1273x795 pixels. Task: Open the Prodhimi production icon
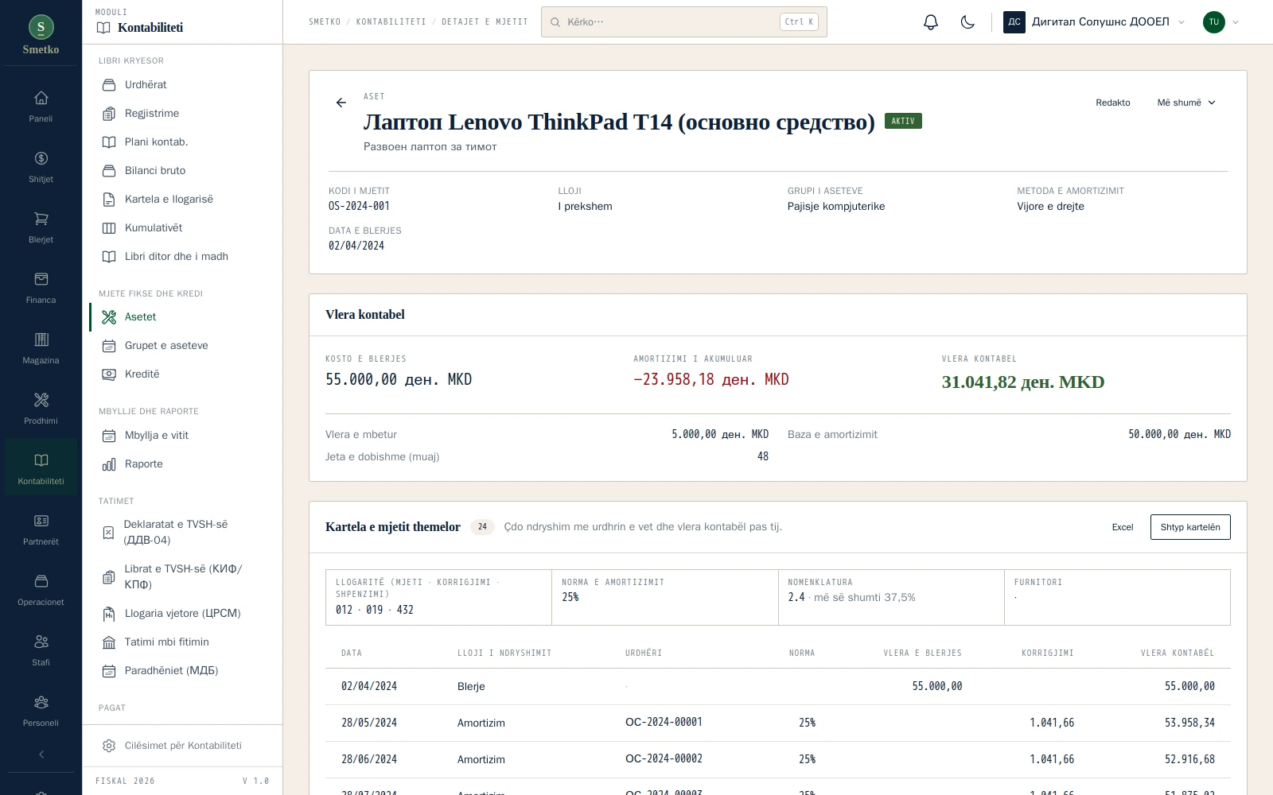pos(41,408)
